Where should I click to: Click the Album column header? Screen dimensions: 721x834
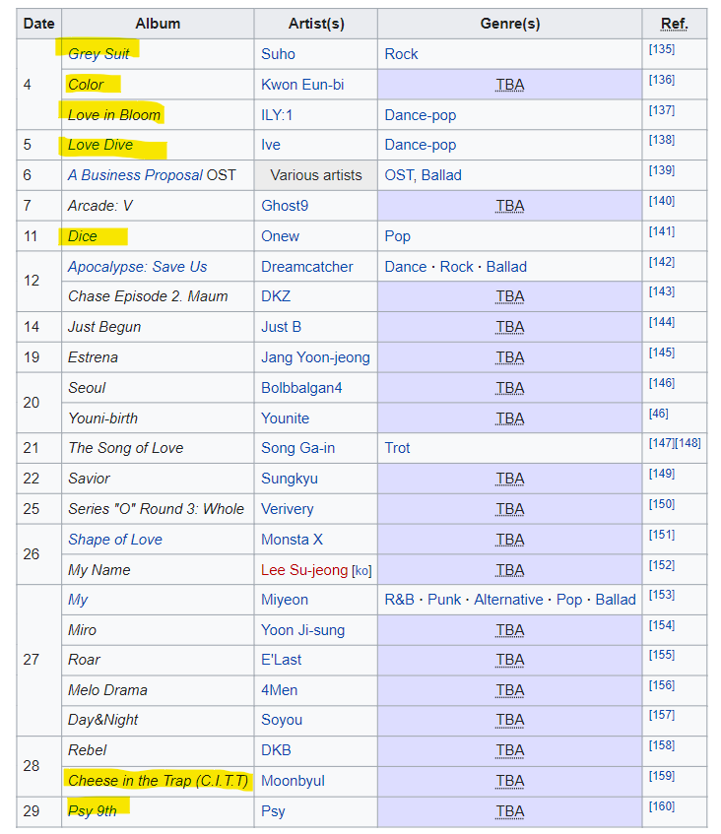158,24
